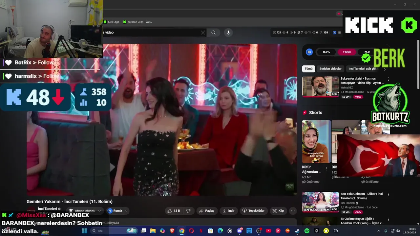Open Microsoft Edge from taskbar
Image resolution: width=420 pixels, height=236 pixels.
pos(220,231)
